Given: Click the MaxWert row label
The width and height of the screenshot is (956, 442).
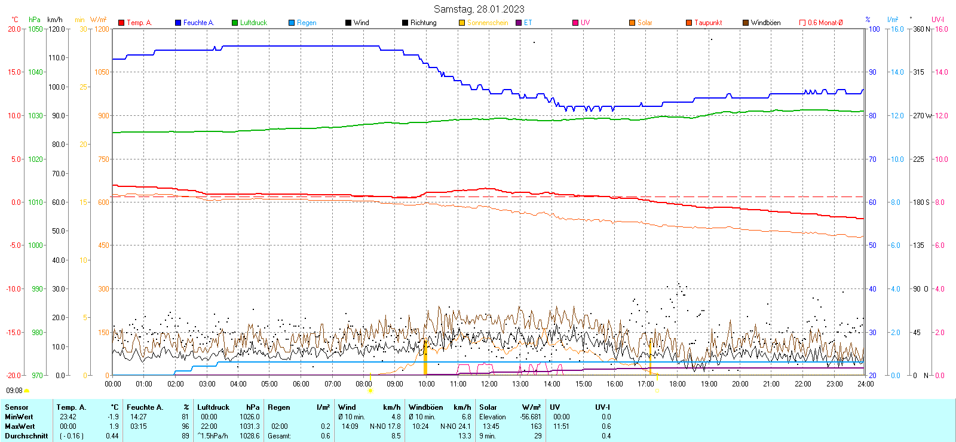Looking at the screenshot, I should [x=20, y=426].
